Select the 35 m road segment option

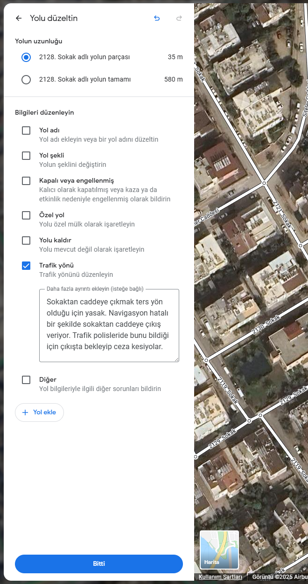(26, 57)
